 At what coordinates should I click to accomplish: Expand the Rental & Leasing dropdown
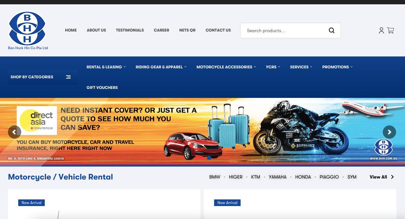tap(106, 67)
